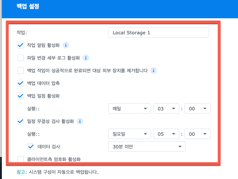Click the 백업 설정 header title
The width and height of the screenshot is (238, 179).
pos(28,6)
